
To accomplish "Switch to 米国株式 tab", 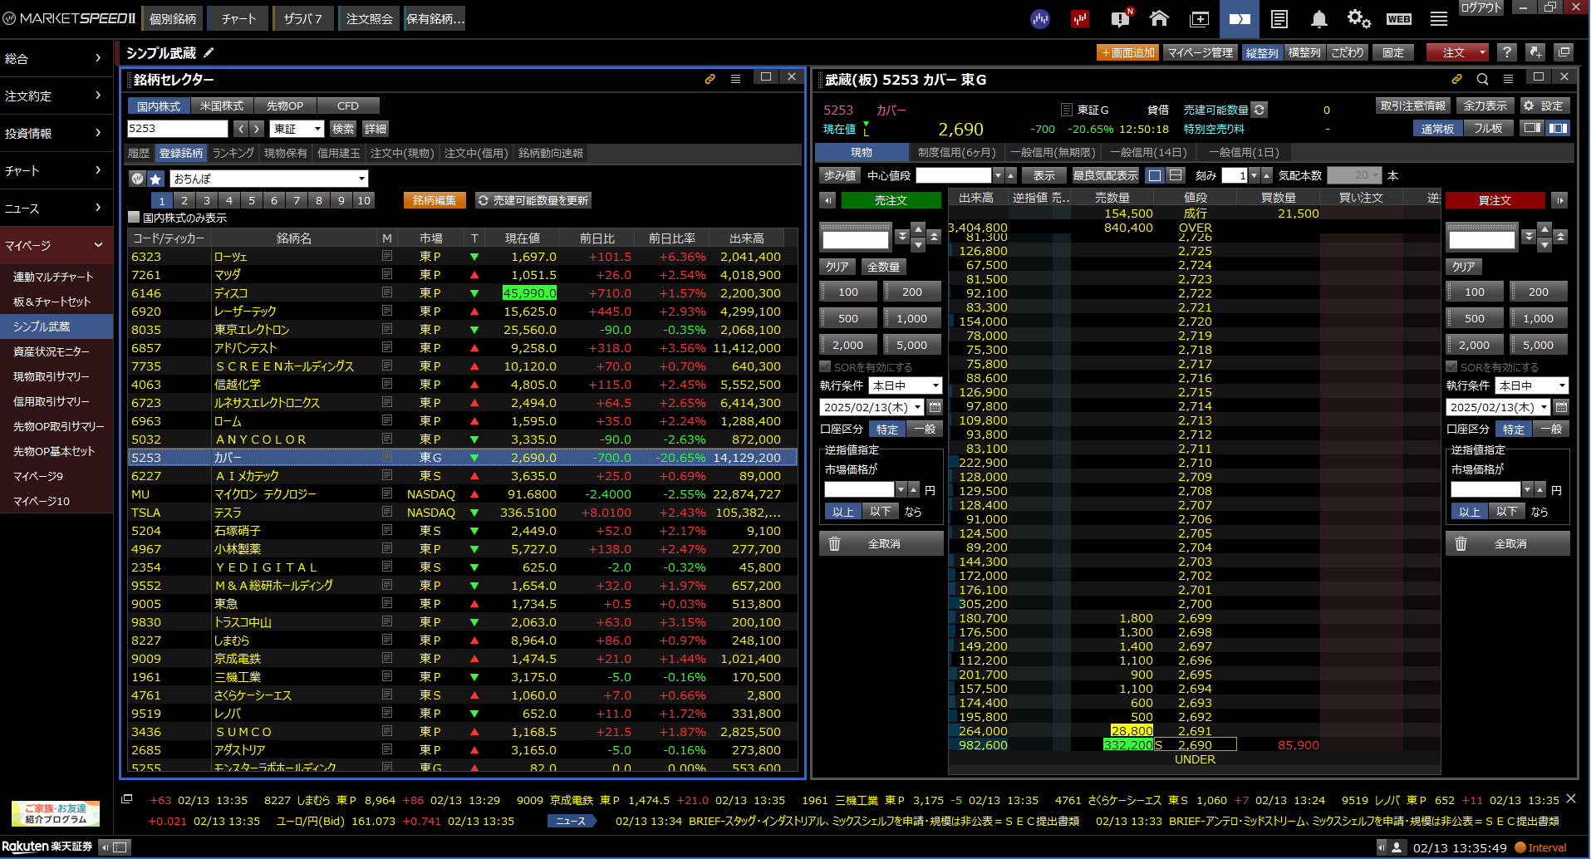I will (222, 106).
